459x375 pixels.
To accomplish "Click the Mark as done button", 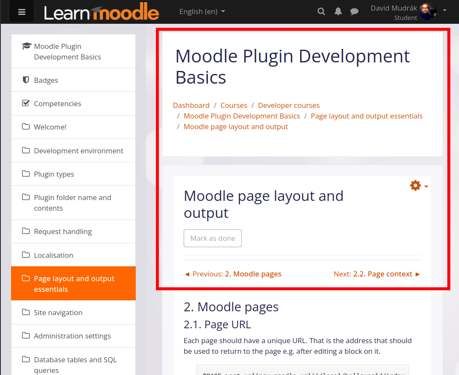I will tap(213, 238).
